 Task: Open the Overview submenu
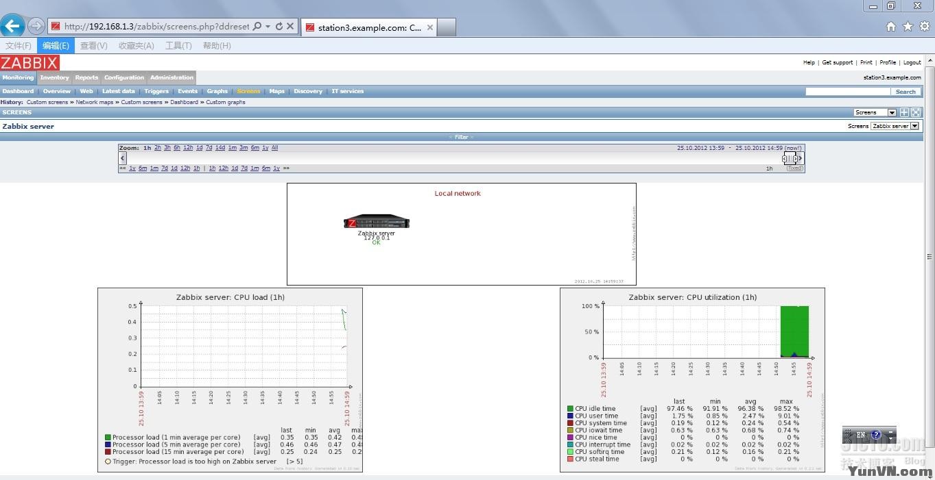click(x=57, y=91)
